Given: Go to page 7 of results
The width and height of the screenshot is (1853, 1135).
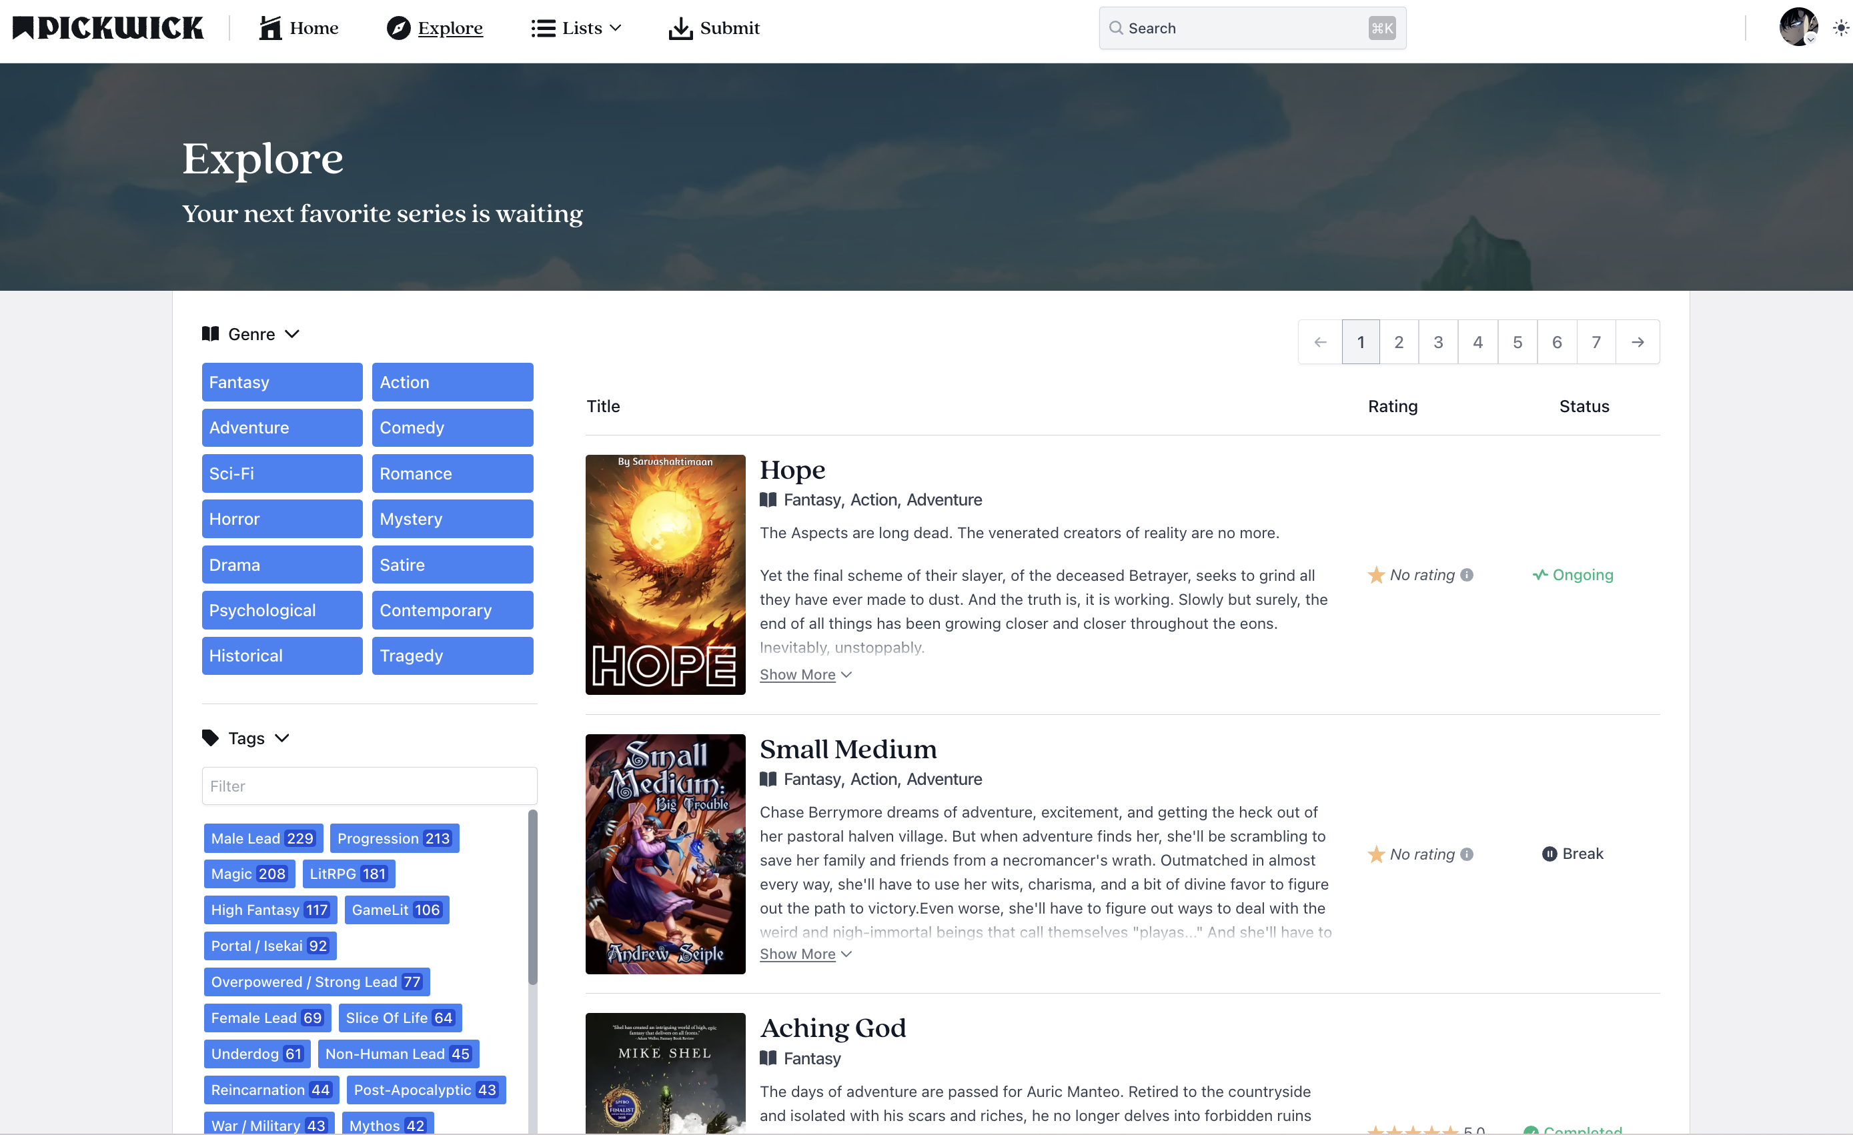Looking at the screenshot, I should (x=1596, y=342).
